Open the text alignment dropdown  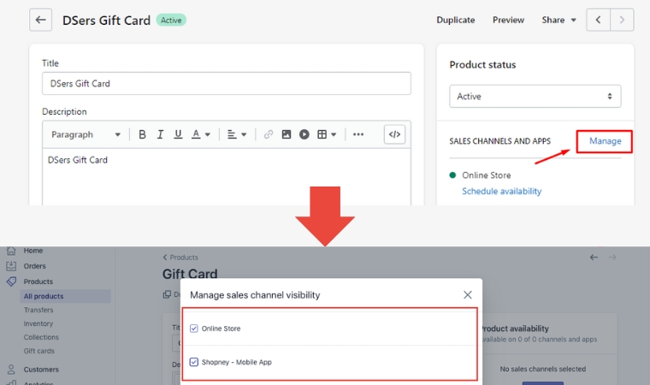point(237,134)
